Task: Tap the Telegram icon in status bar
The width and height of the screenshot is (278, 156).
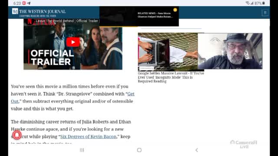Action: tap(29, 3)
